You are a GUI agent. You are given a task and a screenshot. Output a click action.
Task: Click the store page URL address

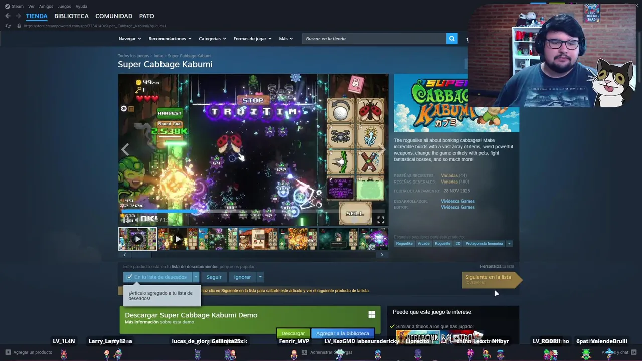pyautogui.click(x=95, y=26)
